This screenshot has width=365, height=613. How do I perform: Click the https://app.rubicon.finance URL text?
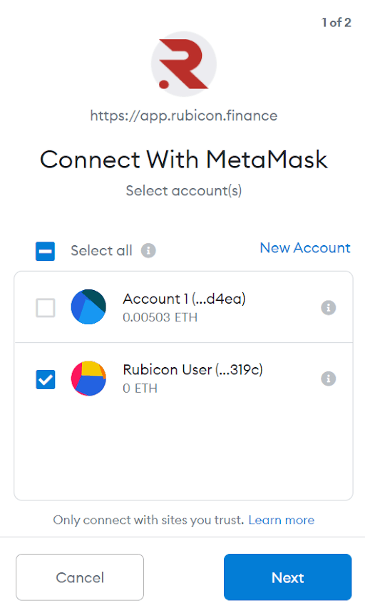(184, 115)
